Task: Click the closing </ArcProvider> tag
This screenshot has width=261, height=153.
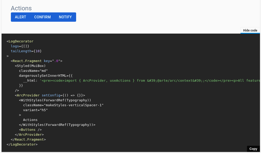Action: (29, 135)
